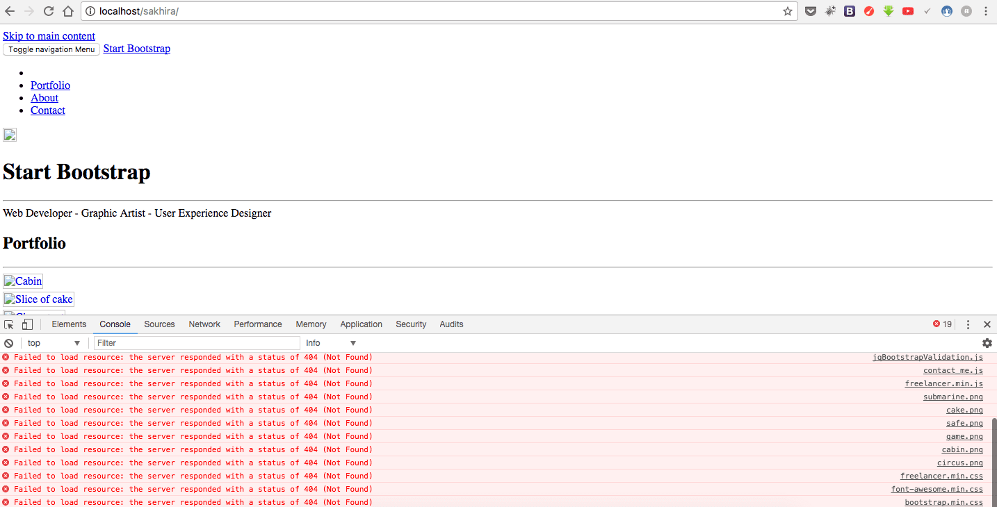This screenshot has width=997, height=507.
Task: Click the console vertical scrollbar
Action: (x=993, y=458)
